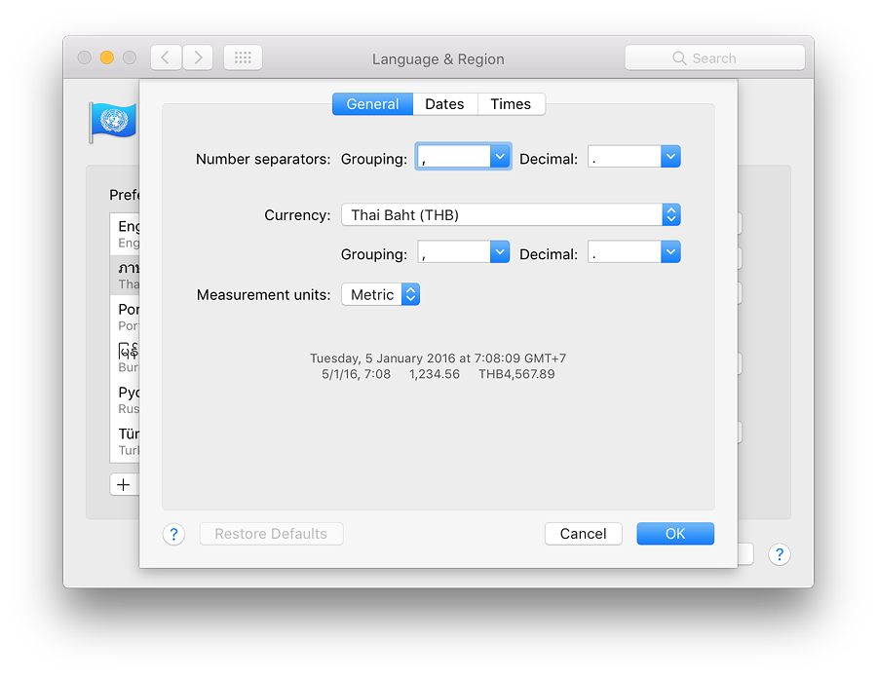Switch to the Times tab
Screen dimensions: 877x678
coord(511,104)
